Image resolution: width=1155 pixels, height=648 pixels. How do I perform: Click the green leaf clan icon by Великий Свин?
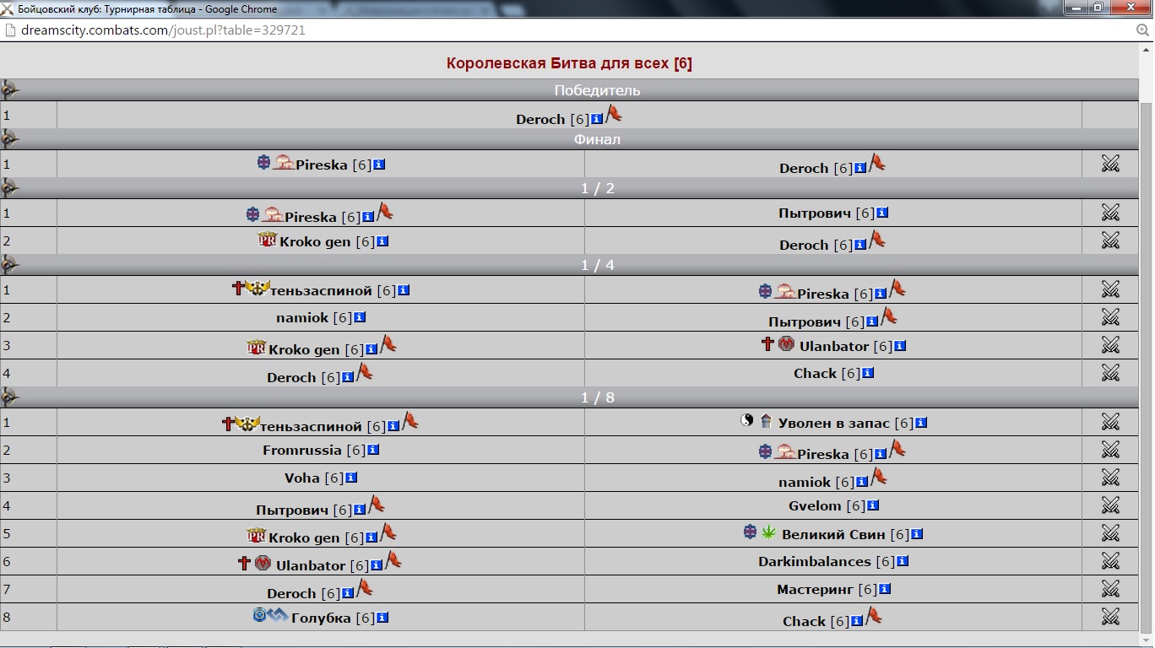(769, 532)
